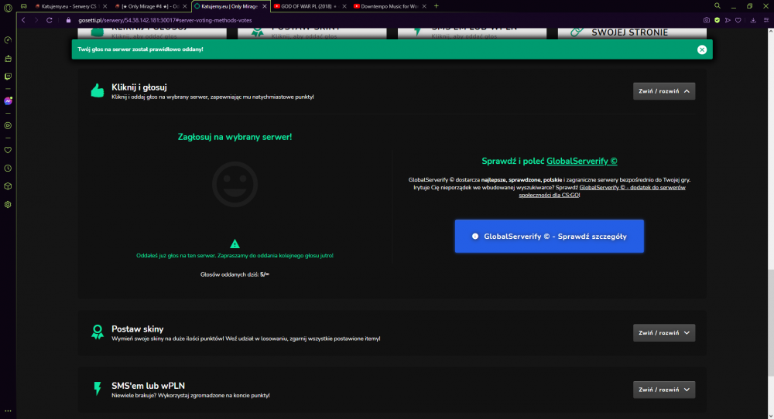Close the Only Mirage #4 tab
Screen dimensions: 774x419
click(185, 6)
